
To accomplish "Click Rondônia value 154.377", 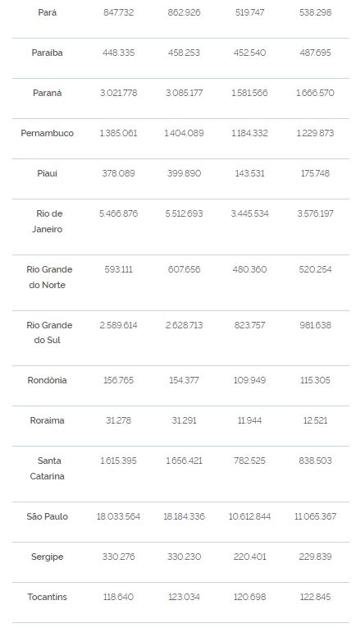I will [x=184, y=380].
